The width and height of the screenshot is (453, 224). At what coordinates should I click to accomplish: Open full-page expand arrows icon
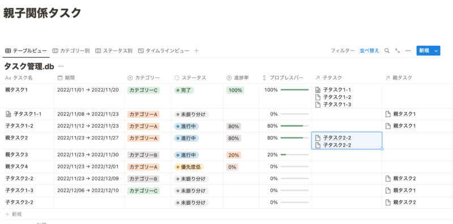tap(398, 51)
